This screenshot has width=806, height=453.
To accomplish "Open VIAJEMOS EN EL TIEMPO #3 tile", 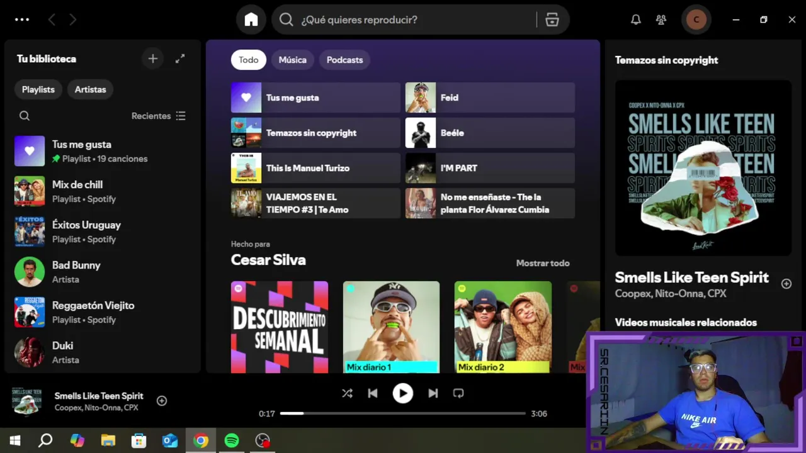I will coord(315,203).
